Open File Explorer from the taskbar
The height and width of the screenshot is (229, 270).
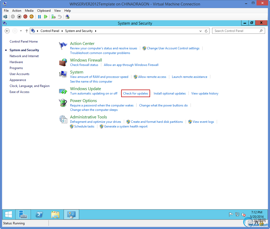click(x=55, y=214)
